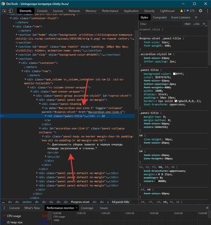This screenshot has height=225, width=211.
Task: Close the bottom drawer panel
Action: coord(207,208)
